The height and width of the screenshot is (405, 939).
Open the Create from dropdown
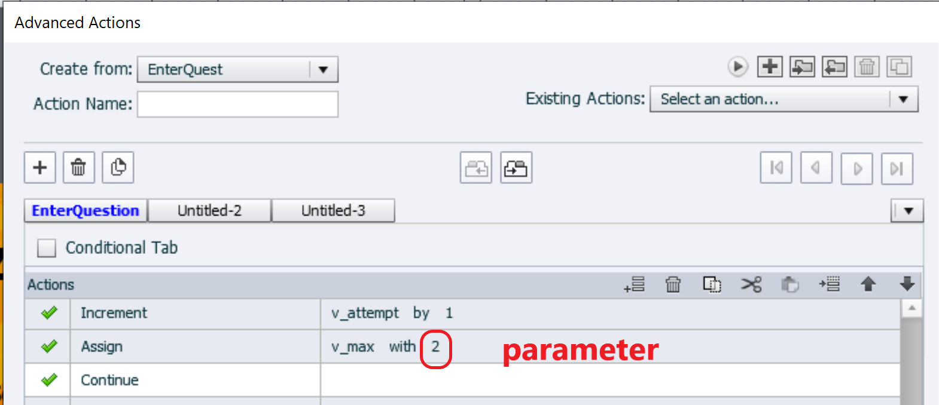tap(323, 69)
